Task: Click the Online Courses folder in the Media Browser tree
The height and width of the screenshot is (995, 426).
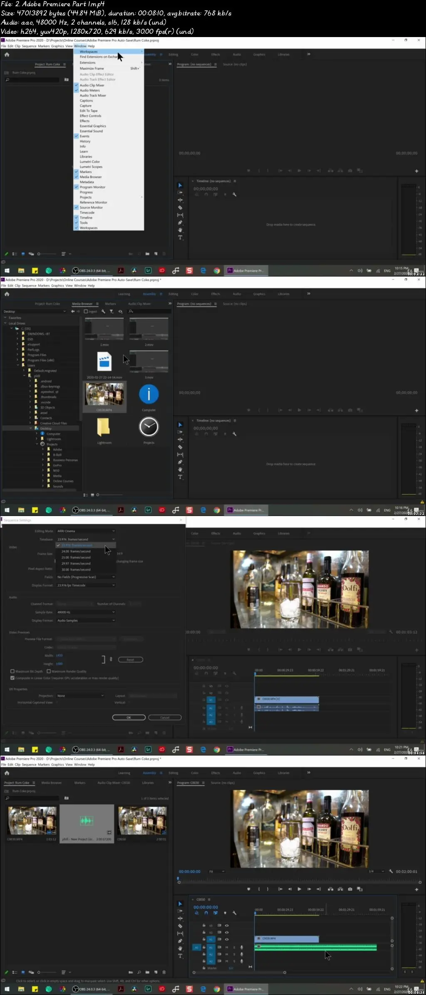Action: click(63, 481)
